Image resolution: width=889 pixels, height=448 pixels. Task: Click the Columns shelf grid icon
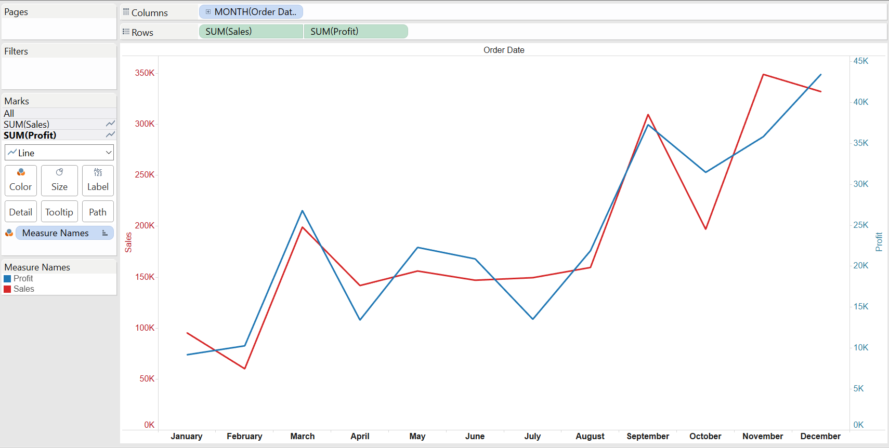(x=126, y=12)
